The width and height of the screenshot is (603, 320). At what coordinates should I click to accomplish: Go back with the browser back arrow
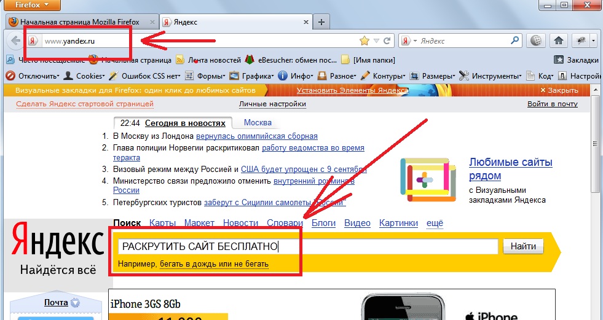pyautogui.click(x=16, y=41)
